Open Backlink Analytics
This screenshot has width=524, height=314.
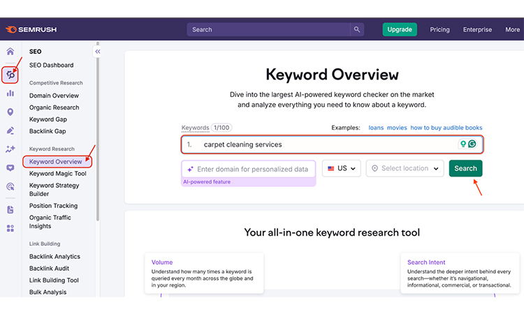(x=54, y=256)
